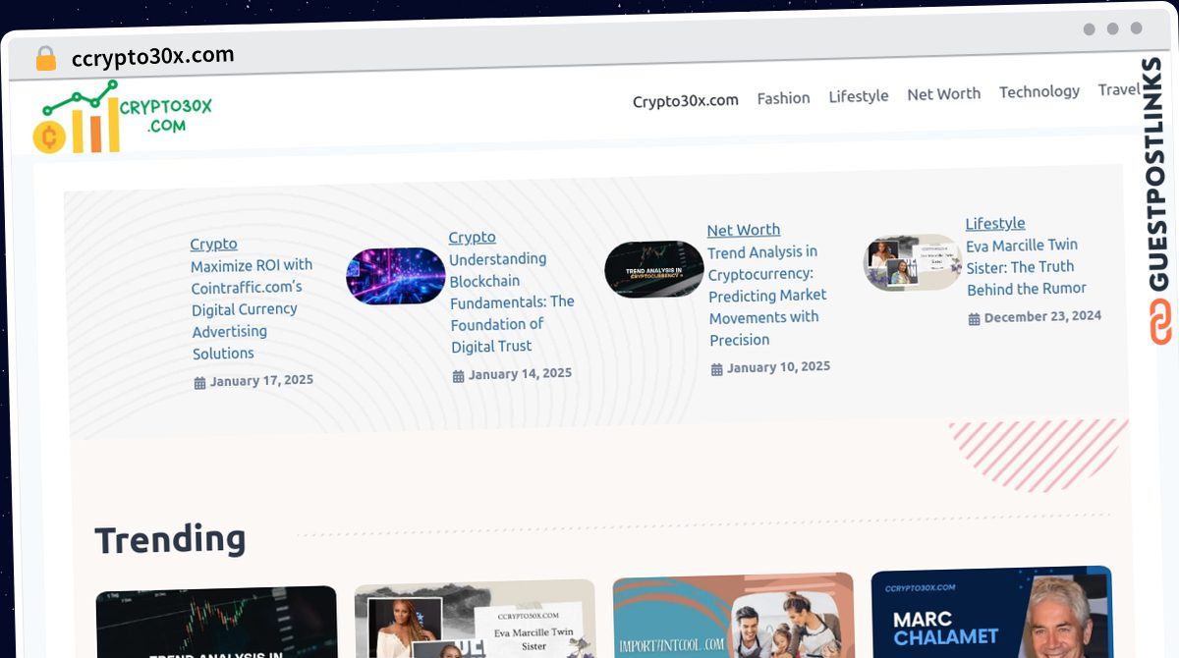Click the Crypto category above Maximize ROI article
This screenshot has width=1179, height=658.
click(x=213, y=244)
